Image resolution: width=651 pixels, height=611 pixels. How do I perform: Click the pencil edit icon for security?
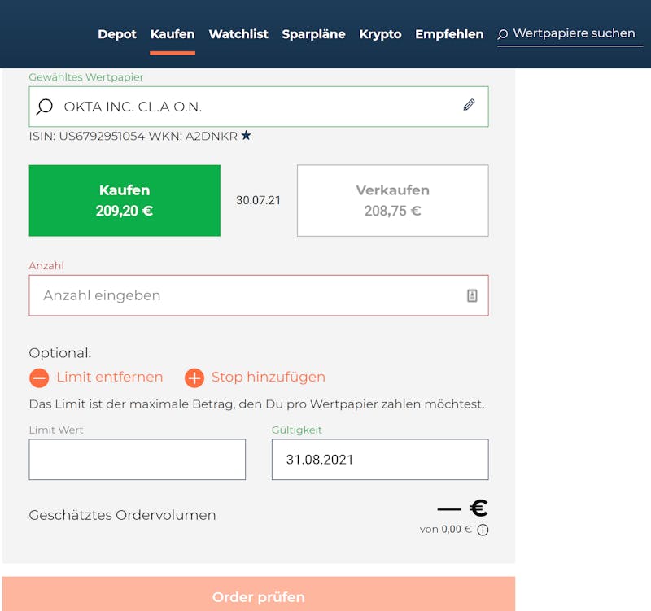(470, 105)
